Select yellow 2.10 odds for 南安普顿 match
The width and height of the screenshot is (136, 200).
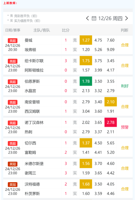coord(110,102)
